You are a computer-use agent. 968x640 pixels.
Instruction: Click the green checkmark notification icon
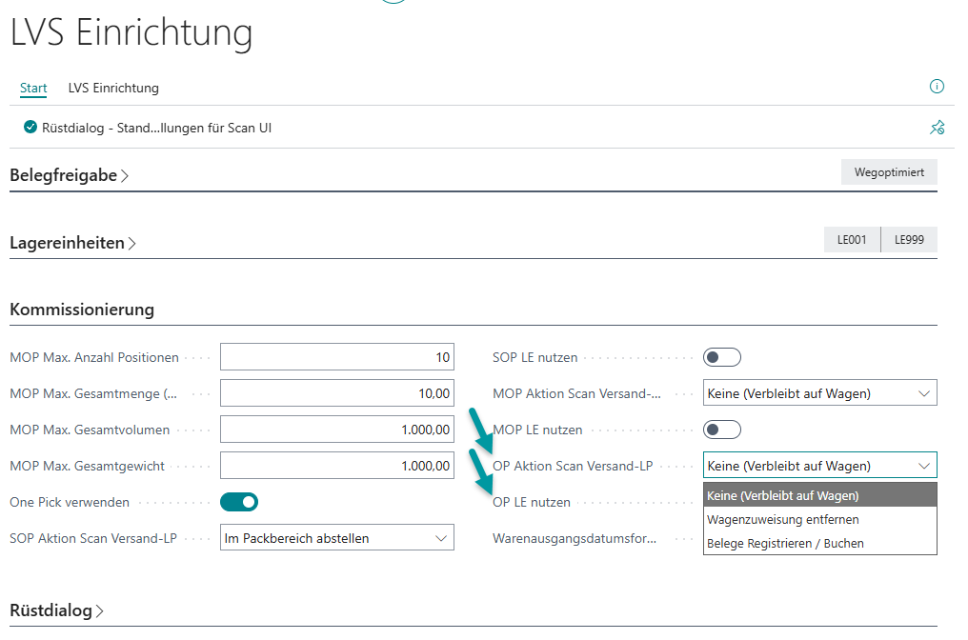[30, 127]
